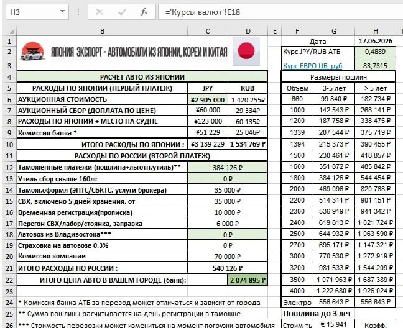Click the header РАСЧЕТ АВТО ИЗ ЯПОНИИ
The width and height of the screenshot is (403, 328).
tap(142, 77)
